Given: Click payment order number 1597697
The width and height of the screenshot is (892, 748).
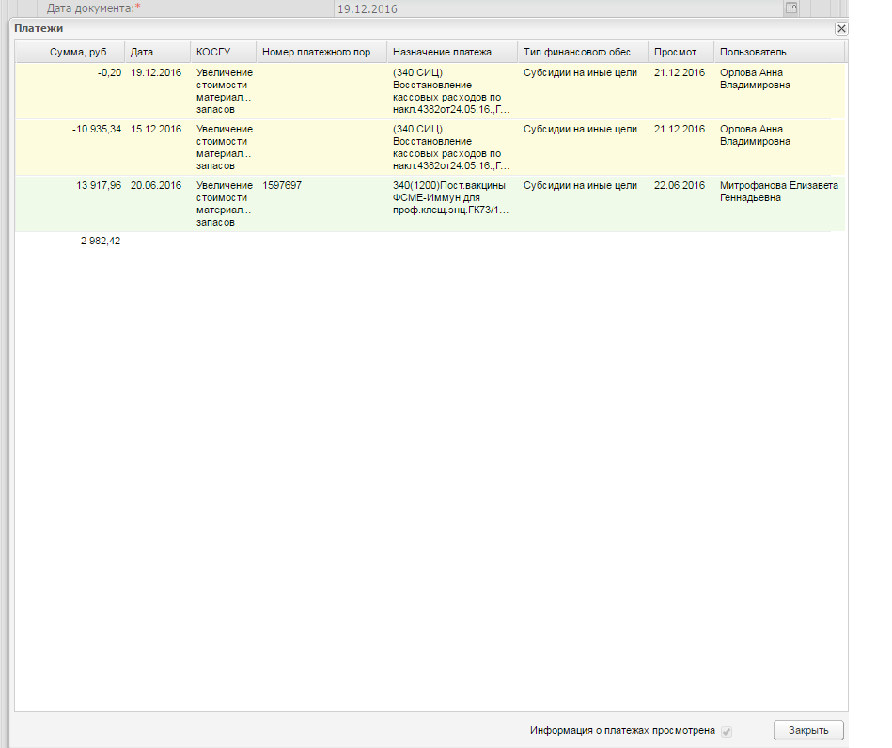Looking at the screenshot, I should [282, 185].
